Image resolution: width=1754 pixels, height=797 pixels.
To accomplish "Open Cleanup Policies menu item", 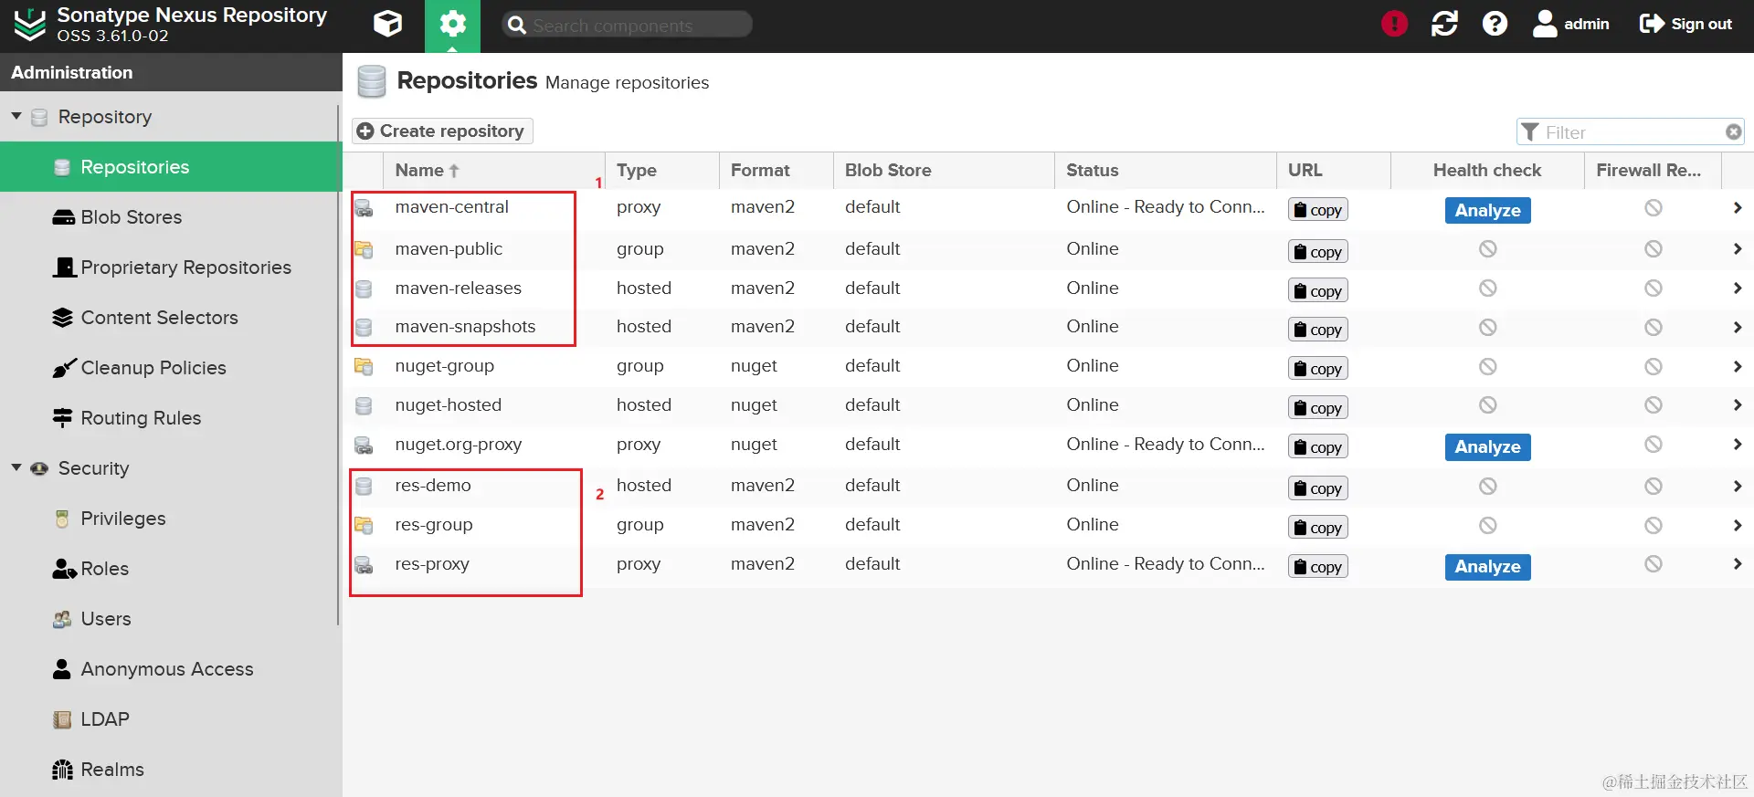I will tap(153, 368).
